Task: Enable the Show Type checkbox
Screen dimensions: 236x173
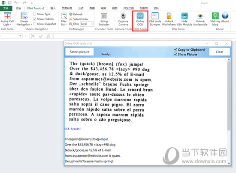Action: (x=34, y=14)
